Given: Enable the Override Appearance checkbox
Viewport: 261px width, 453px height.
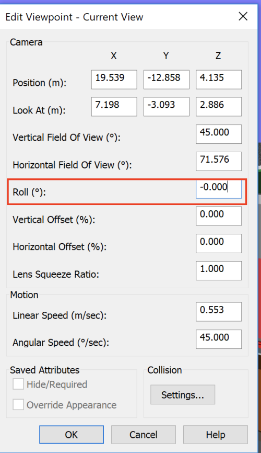Looking at the screenshot, I should click(x=18, y=405).
